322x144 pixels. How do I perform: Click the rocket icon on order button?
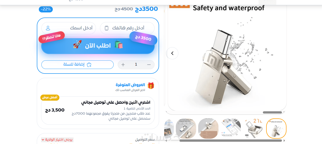[x=77, y=44]
